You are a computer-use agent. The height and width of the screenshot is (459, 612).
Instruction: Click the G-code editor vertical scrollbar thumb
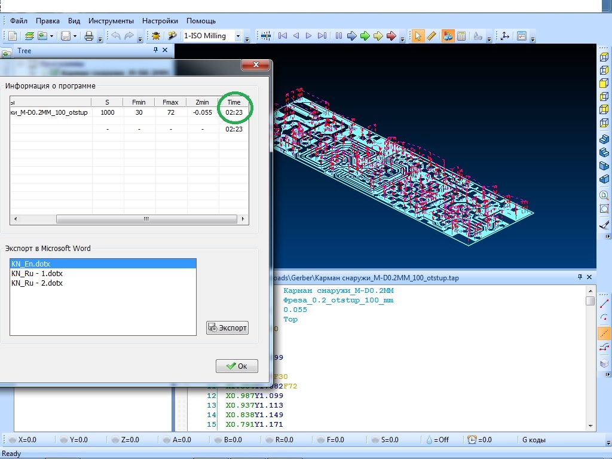(590, 301)
